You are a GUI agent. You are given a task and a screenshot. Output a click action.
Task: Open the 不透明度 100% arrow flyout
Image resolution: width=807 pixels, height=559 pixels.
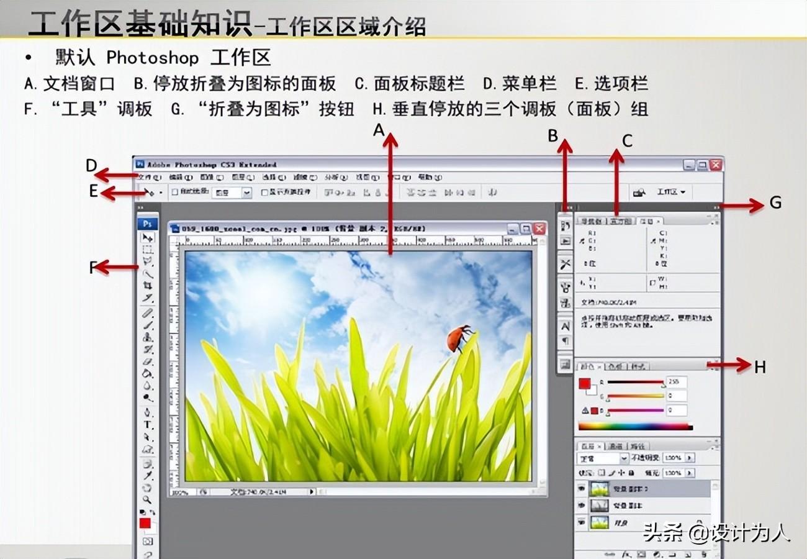click(x=690, y=458)
